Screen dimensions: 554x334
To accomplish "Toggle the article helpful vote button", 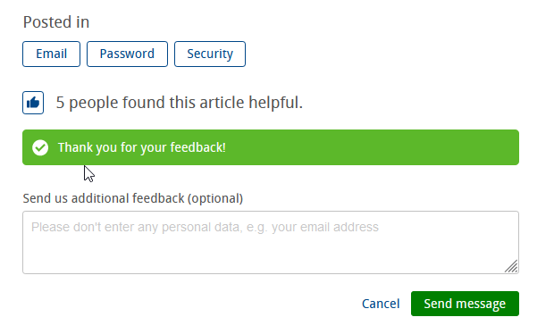I will click(33, 103).
